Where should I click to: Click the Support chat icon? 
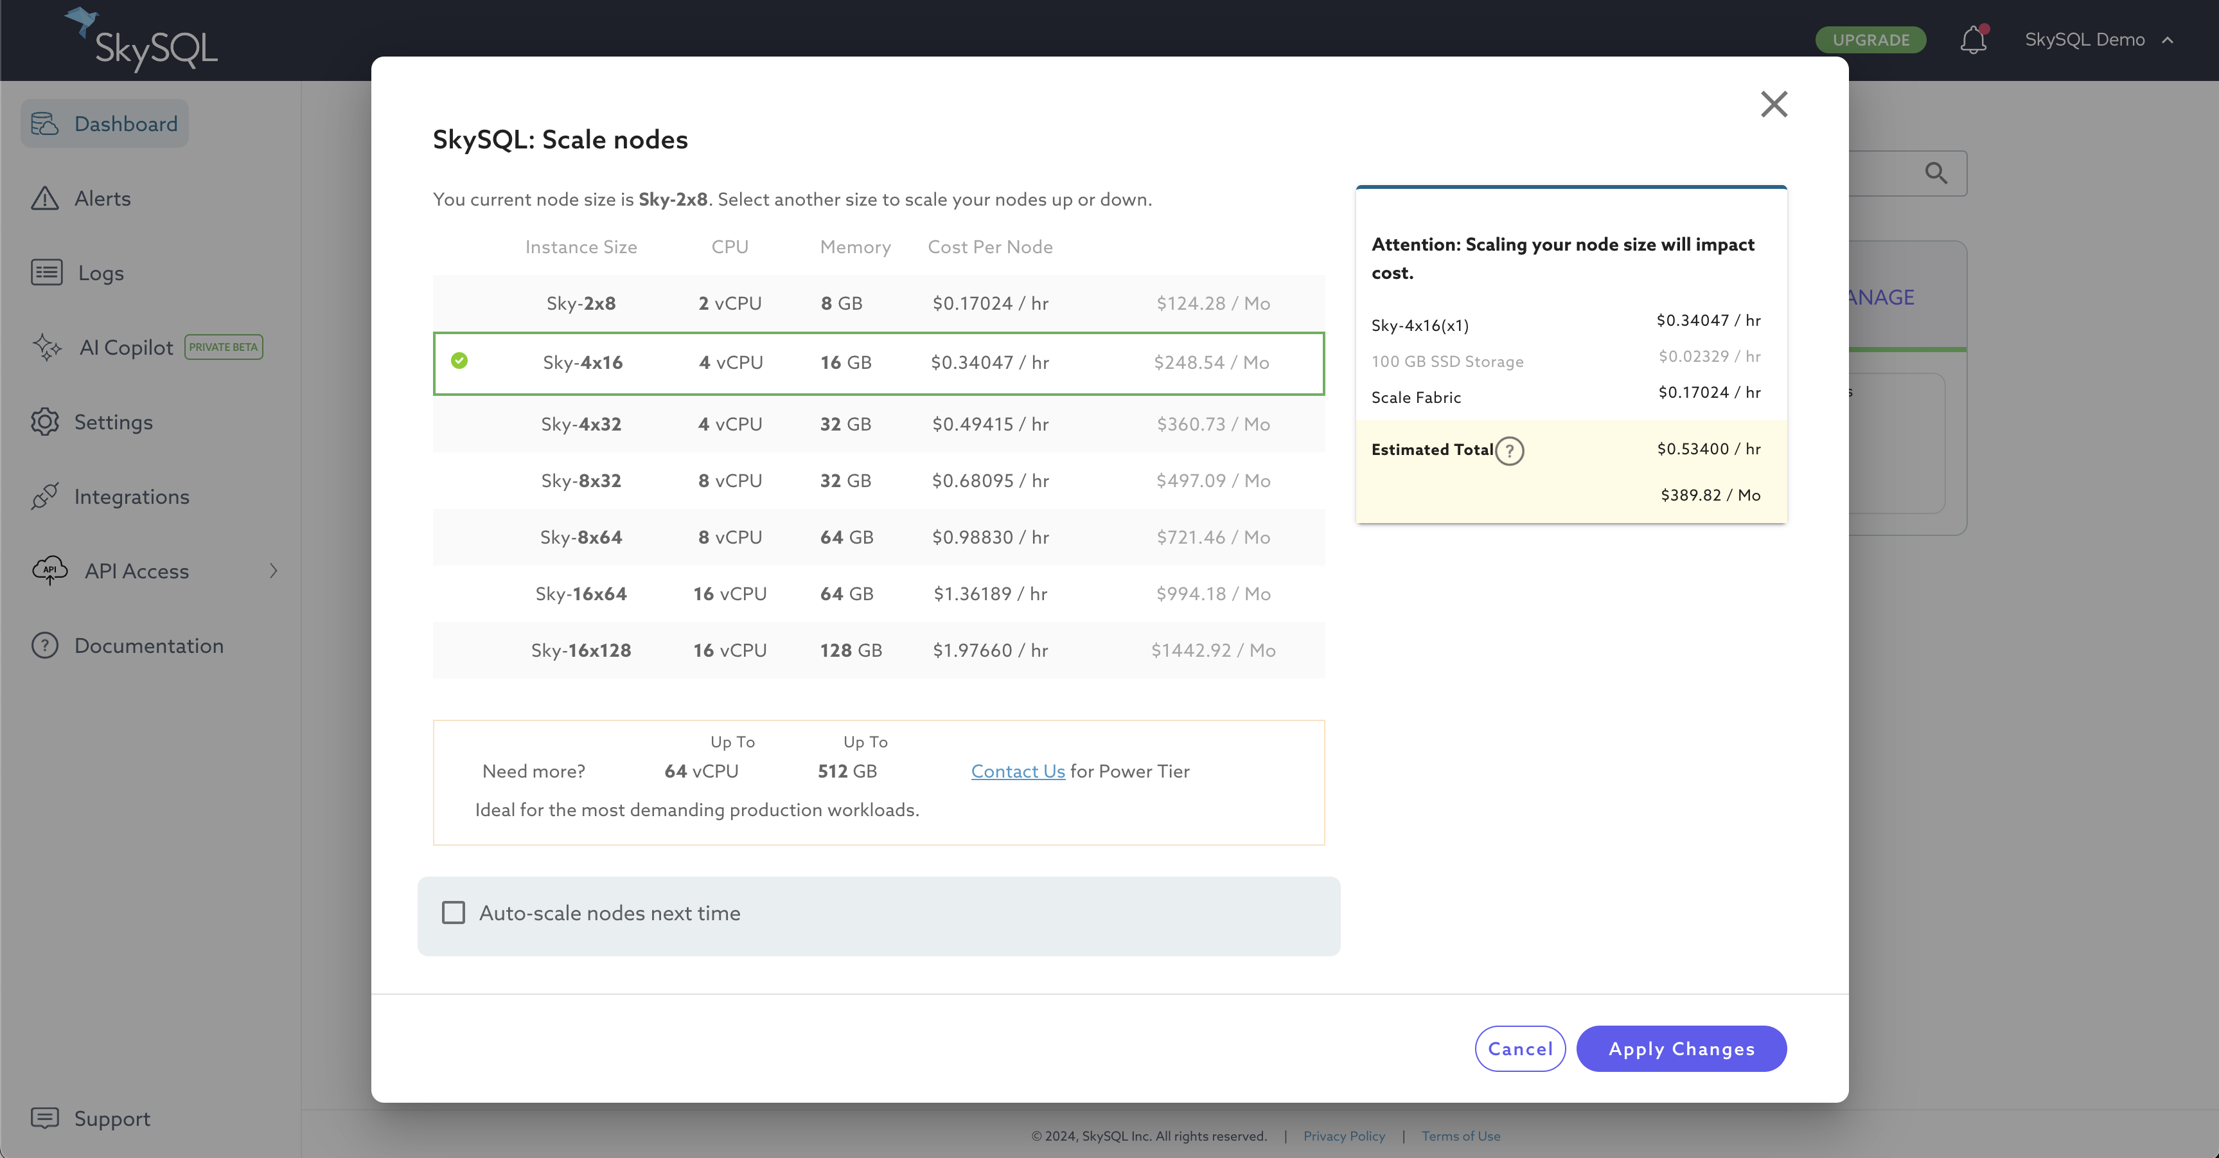point(45,1118)
